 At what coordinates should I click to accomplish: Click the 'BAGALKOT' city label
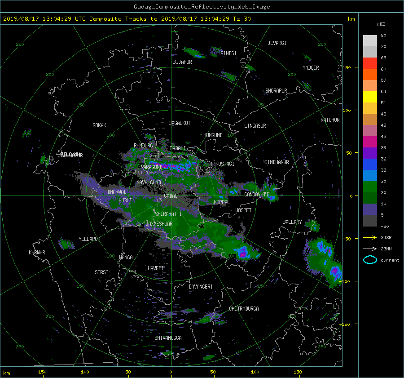(x=180, y=123)
